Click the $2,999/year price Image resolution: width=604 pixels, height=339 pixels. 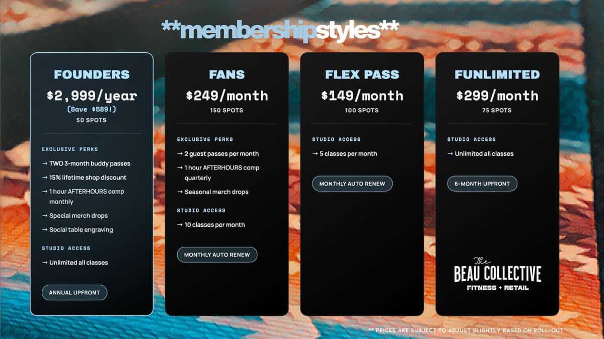pyautogui.click(x=92, y=96)
